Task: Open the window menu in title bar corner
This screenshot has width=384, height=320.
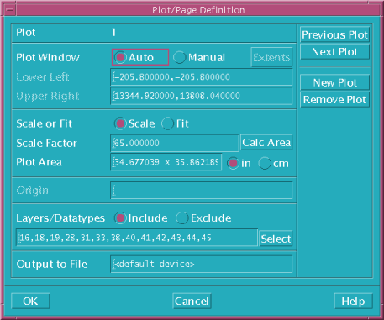Action: pyautogui.click(x=10, y=10)
